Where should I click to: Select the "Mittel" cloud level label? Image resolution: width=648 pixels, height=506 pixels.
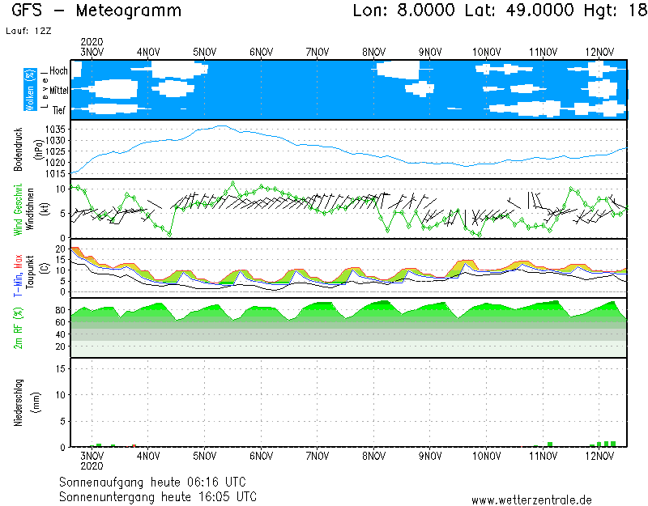[58, 91]
